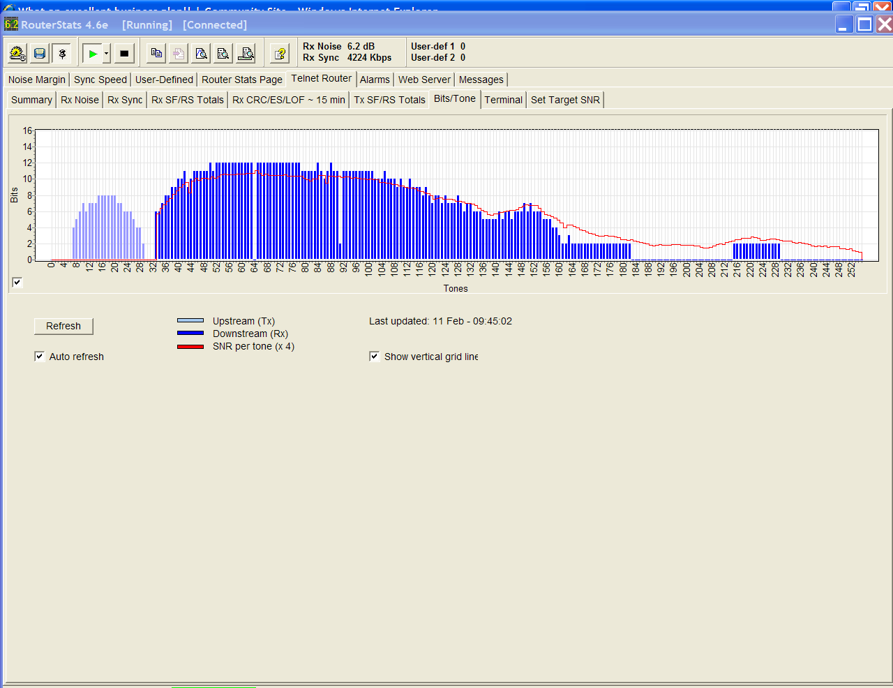Switch to the Noise Margin tab

[36, 80]
